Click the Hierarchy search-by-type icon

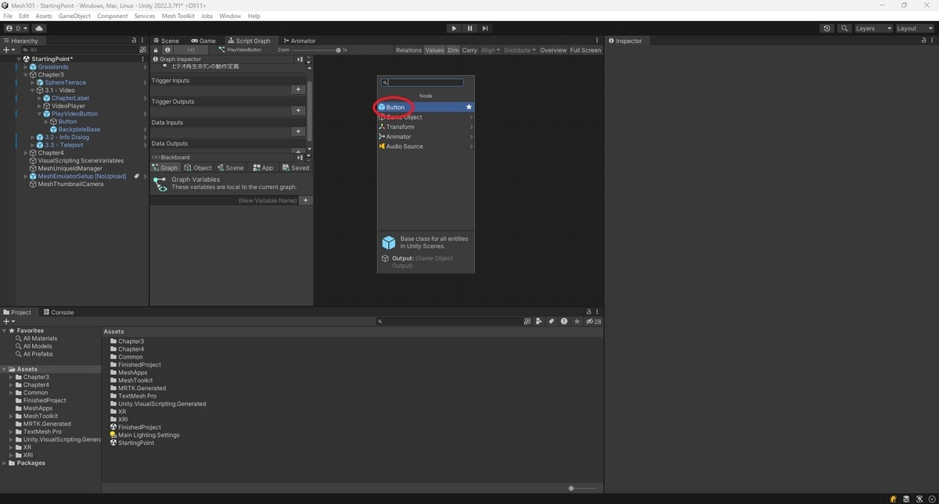[x=142, y=49]
